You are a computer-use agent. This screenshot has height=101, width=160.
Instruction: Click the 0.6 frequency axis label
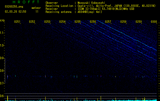pyautogui.click(x=2, y=96)
